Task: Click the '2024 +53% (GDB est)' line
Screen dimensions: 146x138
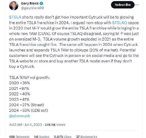Action: (28, 110)
